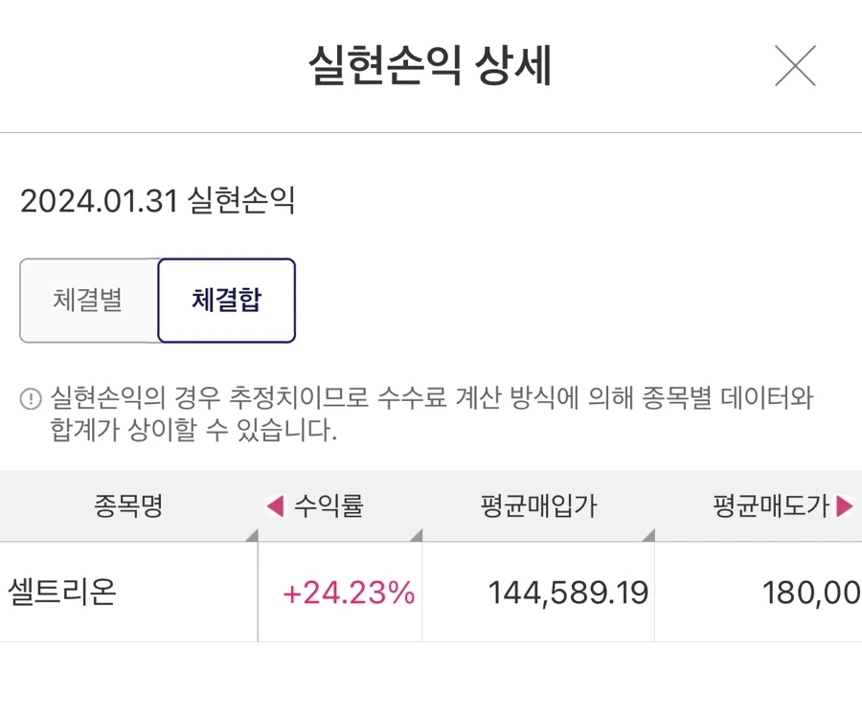Select the 144,589.19 average buy price
The height and width of the screenshot is (717, 862).
coord(568,593)
